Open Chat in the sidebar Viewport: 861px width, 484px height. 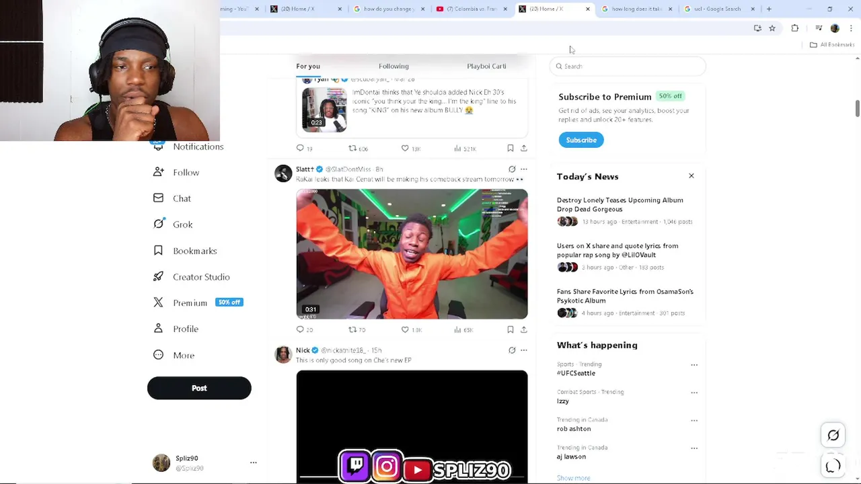pyautogui.click(x=172, y=198)
